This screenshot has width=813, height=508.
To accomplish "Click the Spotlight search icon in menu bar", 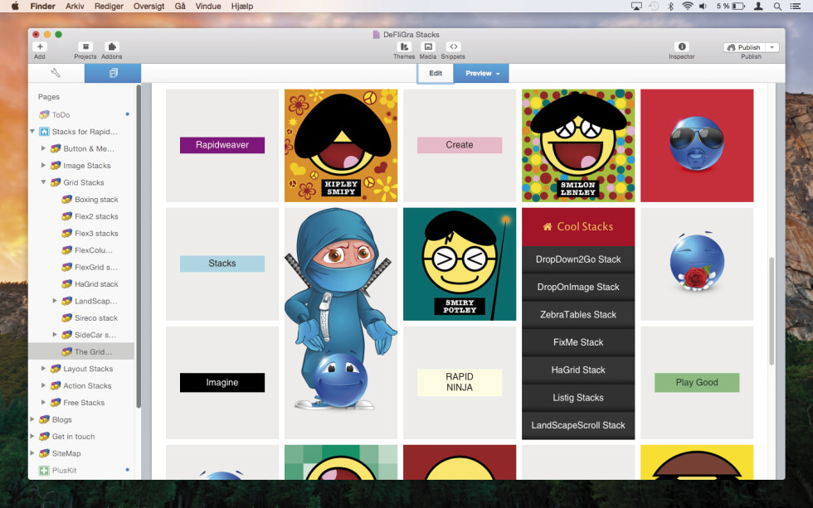I will click(777, 6).
